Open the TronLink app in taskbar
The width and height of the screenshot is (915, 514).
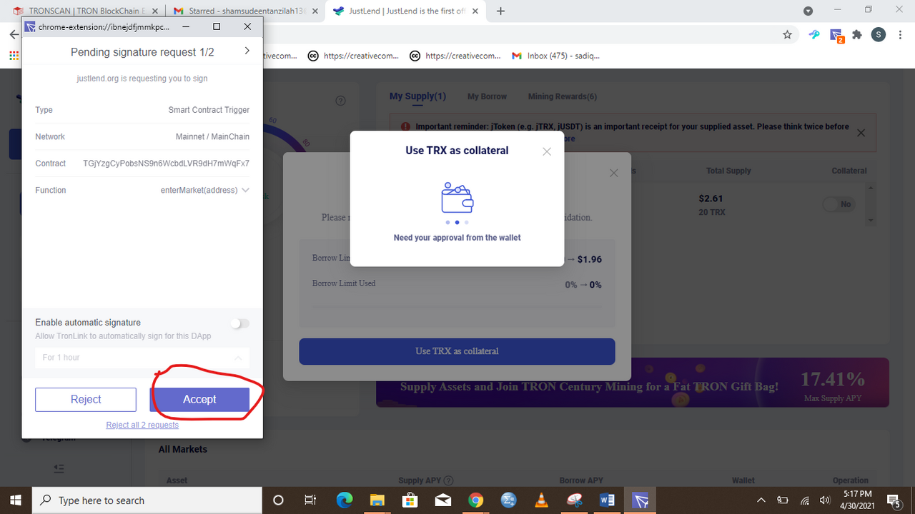tap(640, 500)
